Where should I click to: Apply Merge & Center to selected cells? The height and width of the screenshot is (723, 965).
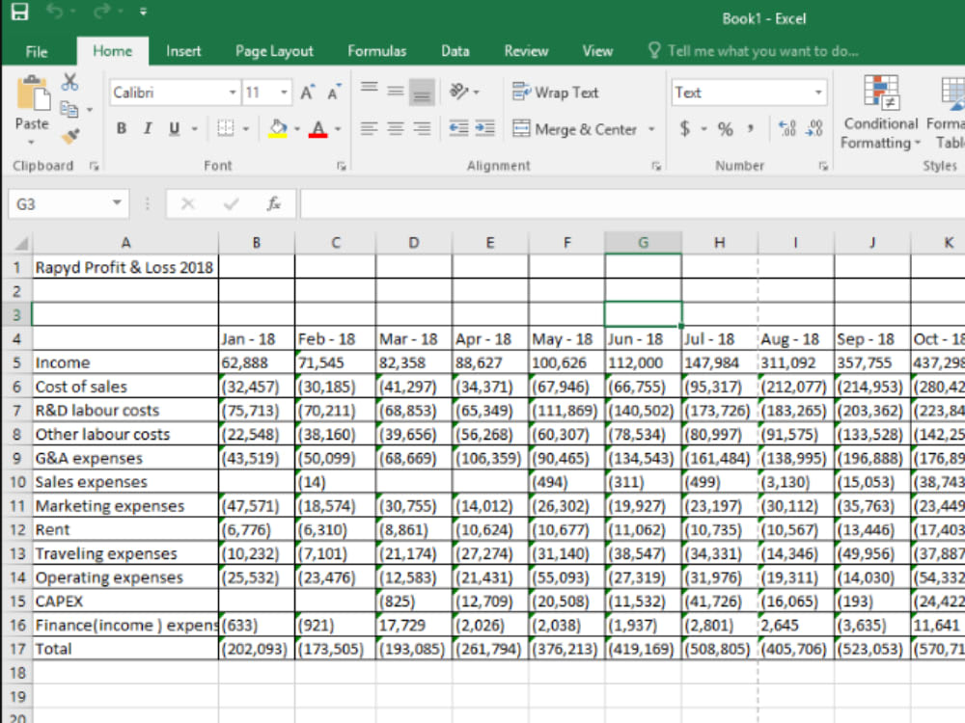tap(573, 128)
